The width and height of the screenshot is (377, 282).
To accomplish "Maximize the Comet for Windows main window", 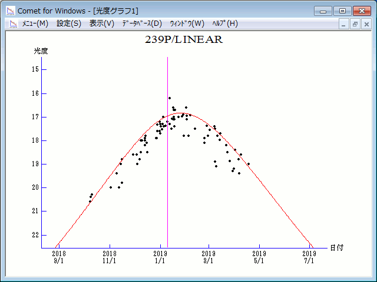I will (342, 11).
